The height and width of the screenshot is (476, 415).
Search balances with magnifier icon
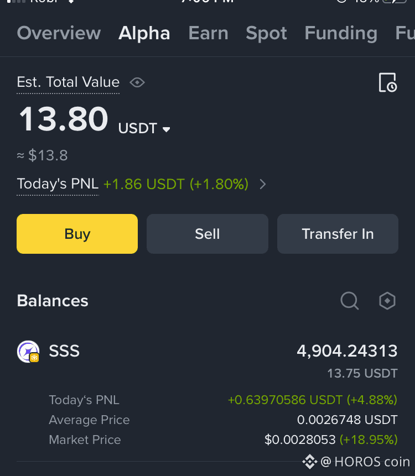349,301
